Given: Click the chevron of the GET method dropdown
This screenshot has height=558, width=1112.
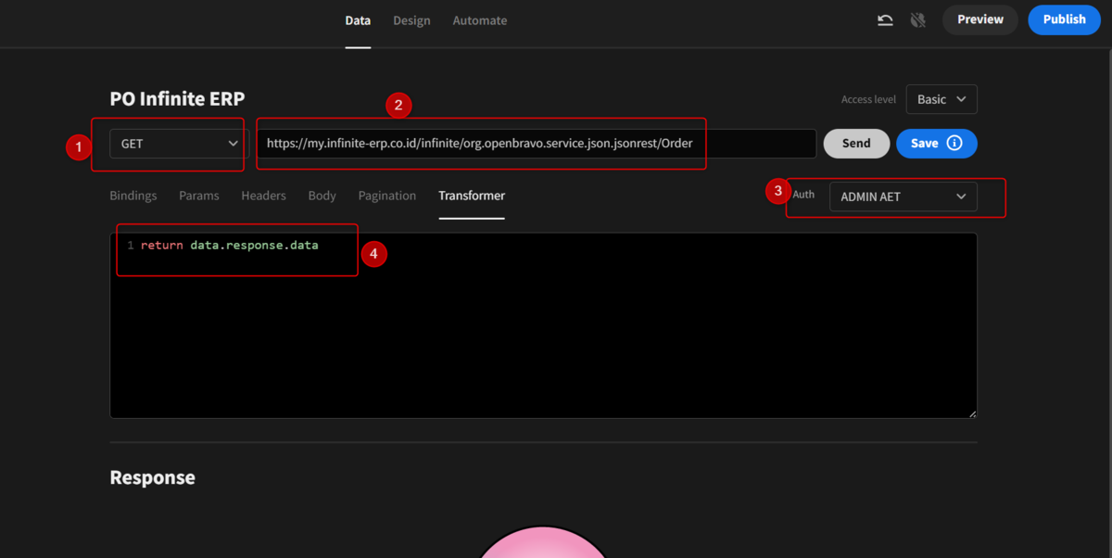Looking at the screenshot, I should point(233,144).
